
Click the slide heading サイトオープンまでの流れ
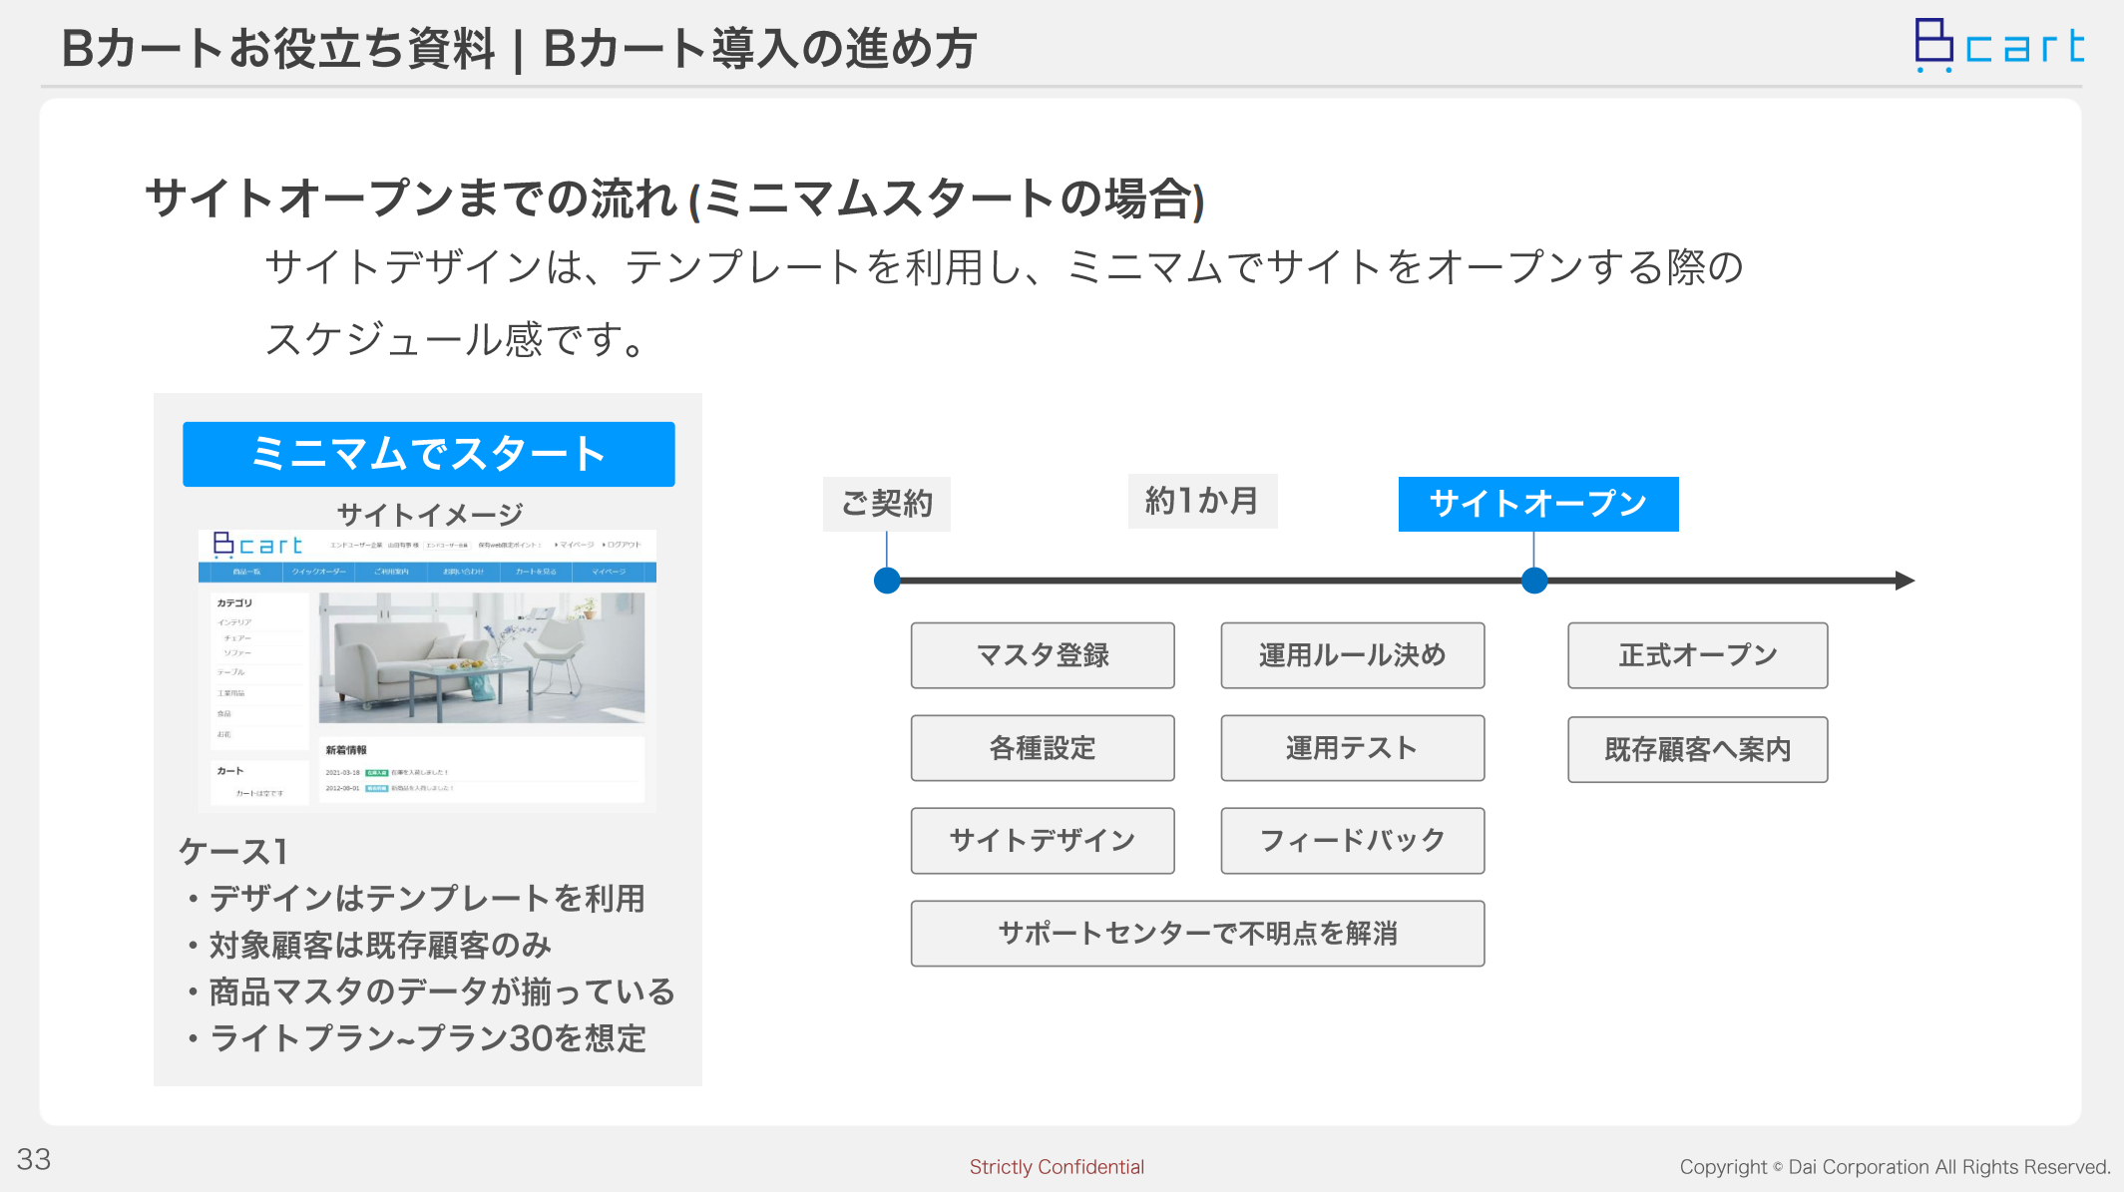click(x=675, y=198)
